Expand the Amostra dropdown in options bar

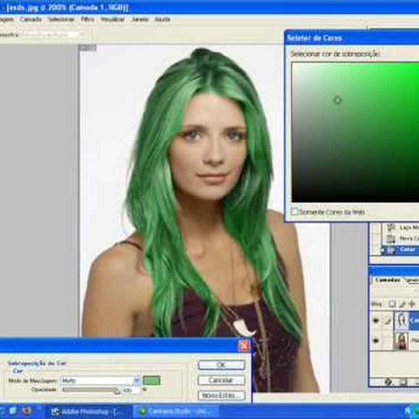point(83,34)
